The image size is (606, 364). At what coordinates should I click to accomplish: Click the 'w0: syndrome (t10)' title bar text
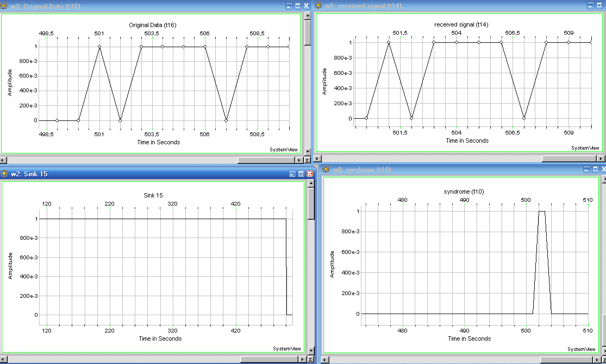362,170
